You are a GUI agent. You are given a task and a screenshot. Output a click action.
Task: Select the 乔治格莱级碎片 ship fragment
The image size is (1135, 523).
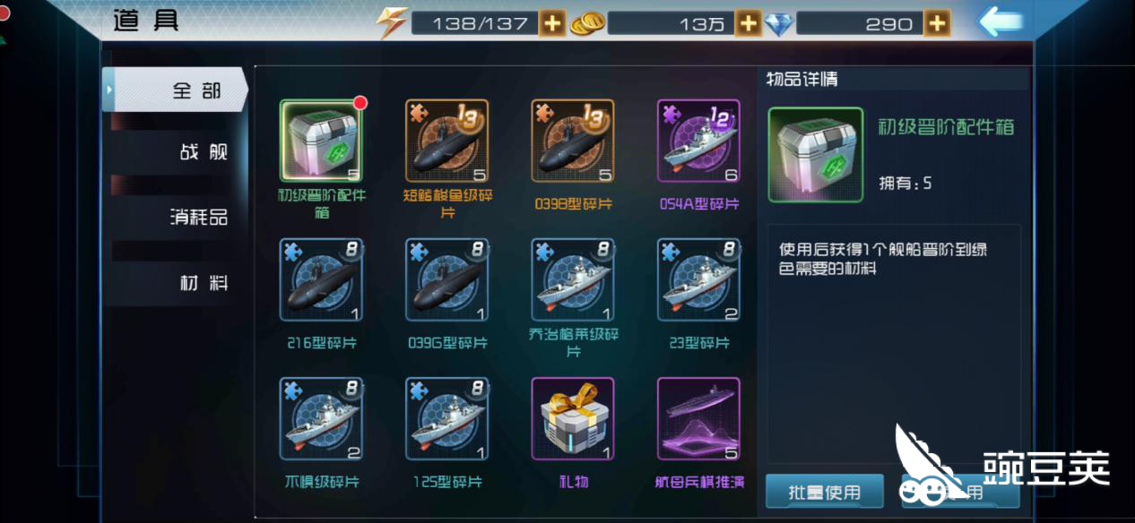pos(573,279)
